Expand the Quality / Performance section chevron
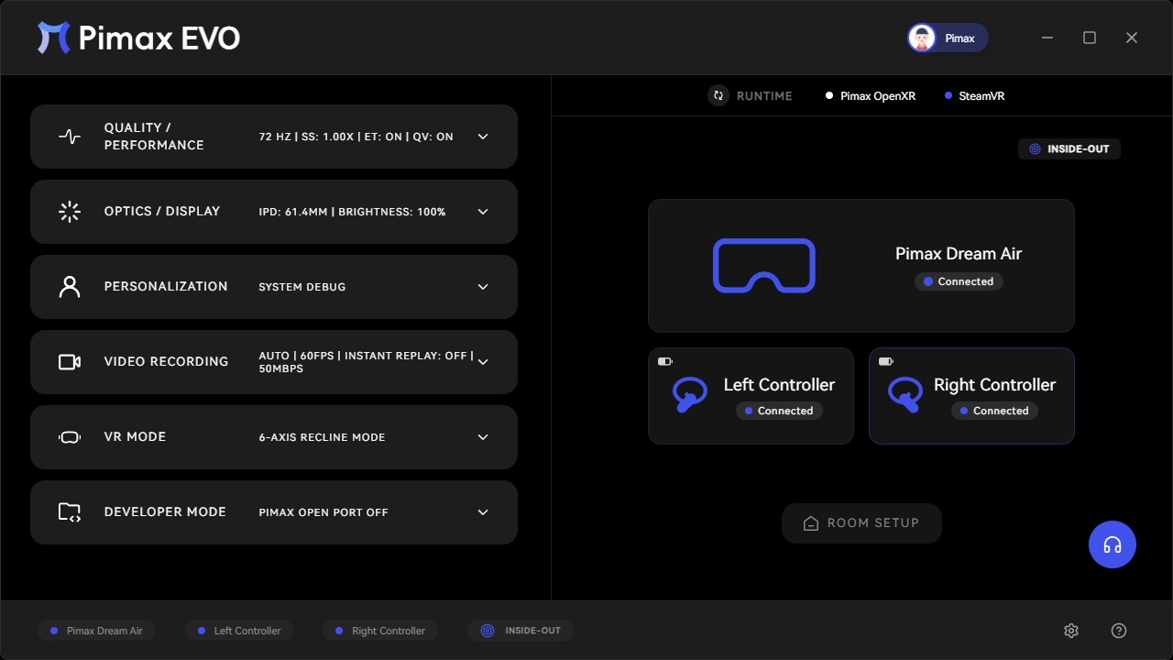This screenshot has width=1173, height=660. 483,137
